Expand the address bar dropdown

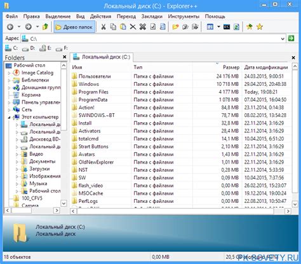click(x=283, y=39)
